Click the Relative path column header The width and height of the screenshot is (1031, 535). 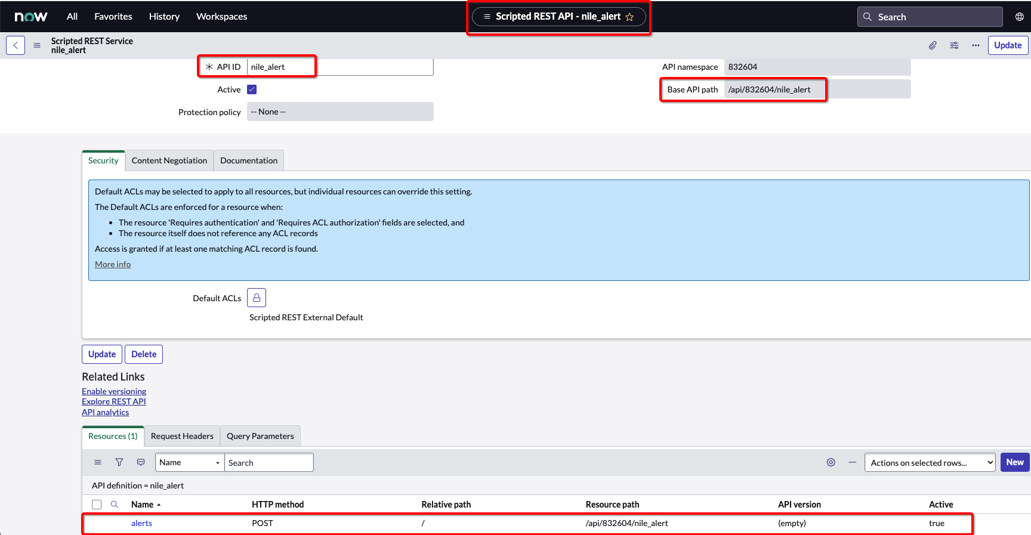(446, 505)
